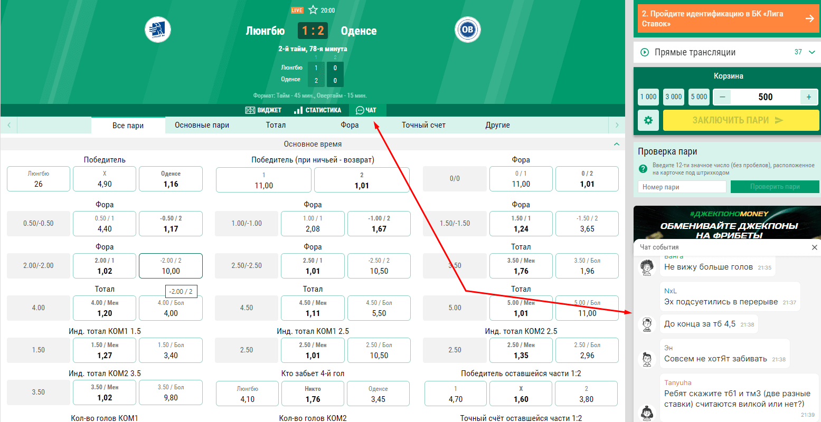Click the Tanyuha username in chat
Viewport: 821px width, 422px height.
click(678, 382)
